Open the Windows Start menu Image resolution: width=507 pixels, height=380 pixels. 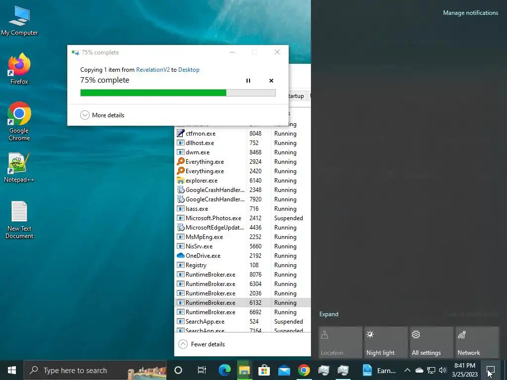pos(12,370)
